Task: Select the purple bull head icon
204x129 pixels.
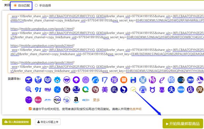Action: [162, 90]
